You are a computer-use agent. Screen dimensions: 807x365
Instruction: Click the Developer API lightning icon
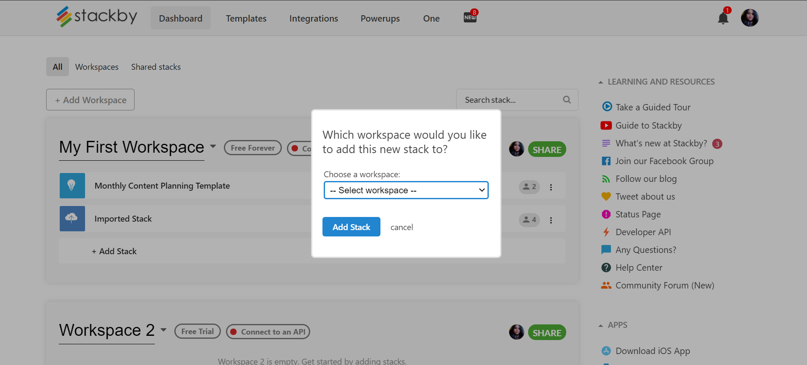tap(606, 232)
